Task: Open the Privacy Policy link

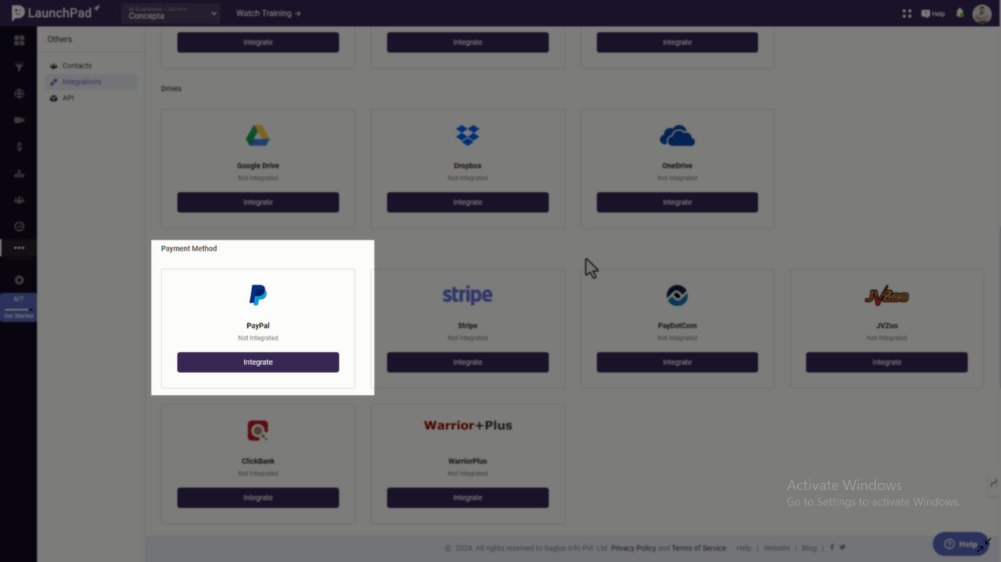Action: [x=633, y=548]
